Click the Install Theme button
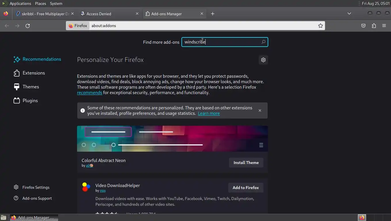 [x=246, y=163]
